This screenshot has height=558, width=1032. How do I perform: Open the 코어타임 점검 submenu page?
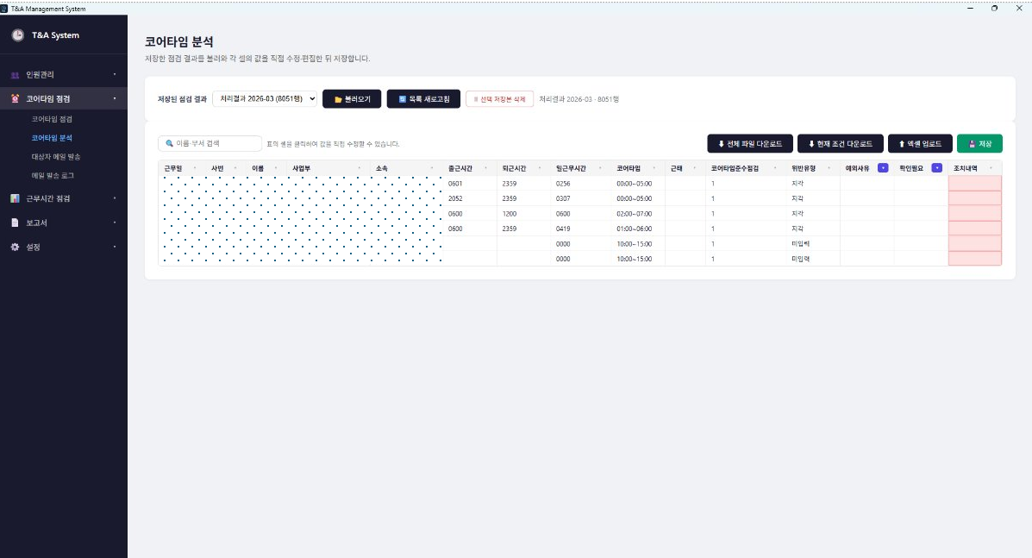[x=52, y=119]
